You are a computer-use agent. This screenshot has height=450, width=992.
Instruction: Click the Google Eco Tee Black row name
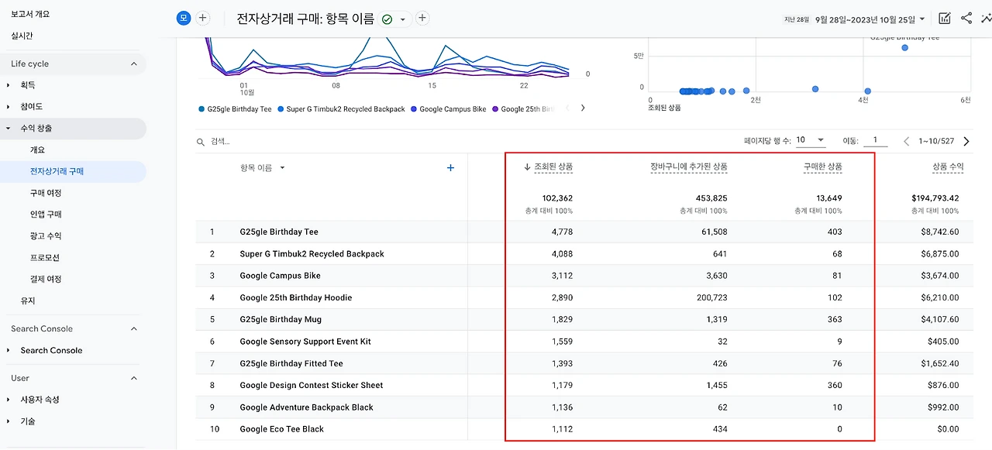tap(281, 429)
